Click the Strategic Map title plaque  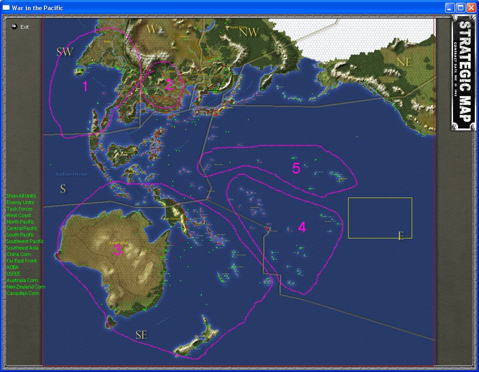point(464,73)
